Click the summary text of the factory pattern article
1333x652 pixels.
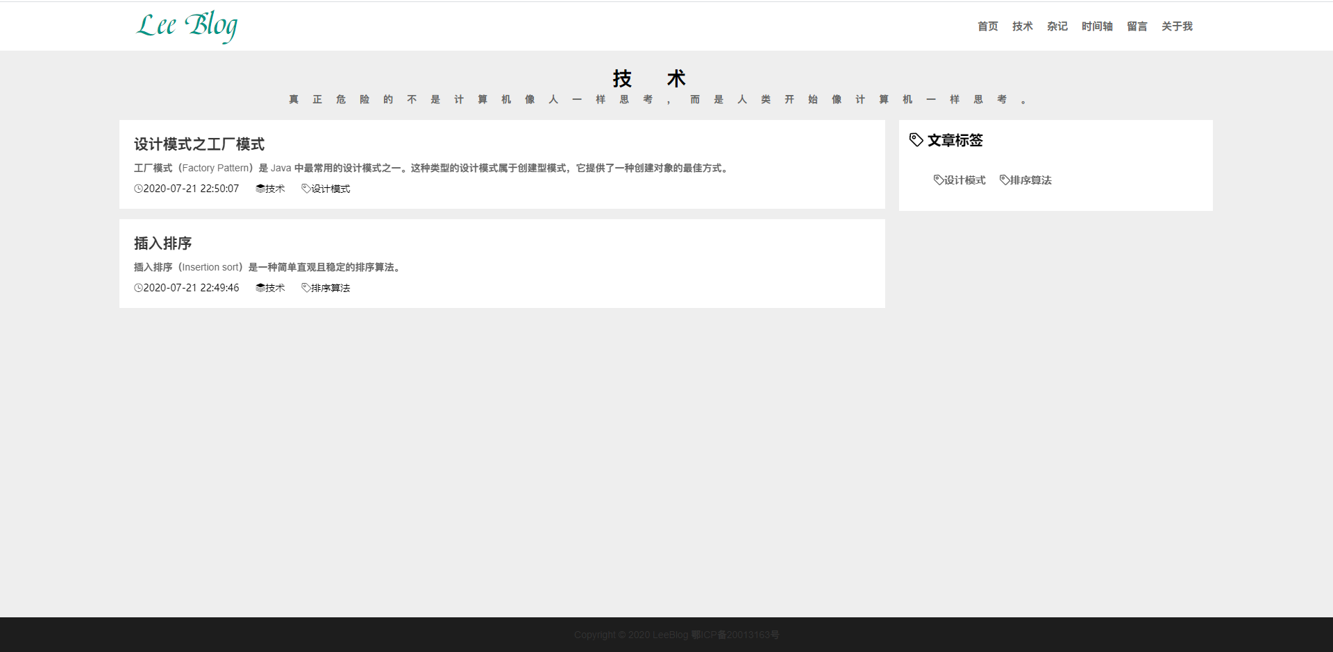[433, 168]
